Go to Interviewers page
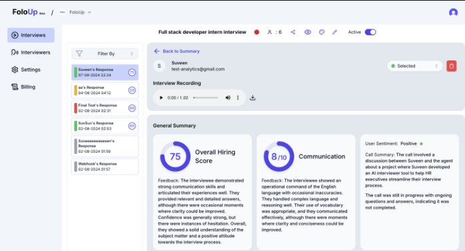This screenshot has width=465, height=251. [31, 52]
